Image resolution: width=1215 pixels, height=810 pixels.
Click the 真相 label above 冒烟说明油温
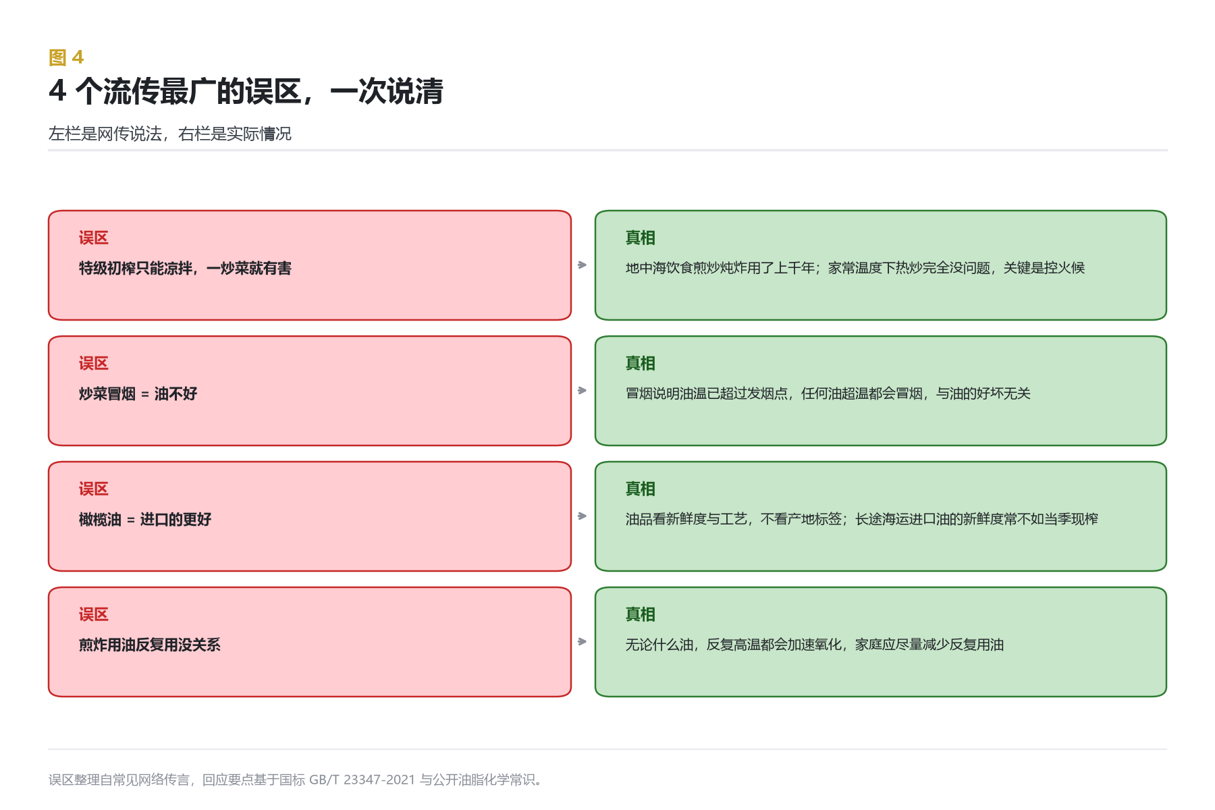pos(640,363)
